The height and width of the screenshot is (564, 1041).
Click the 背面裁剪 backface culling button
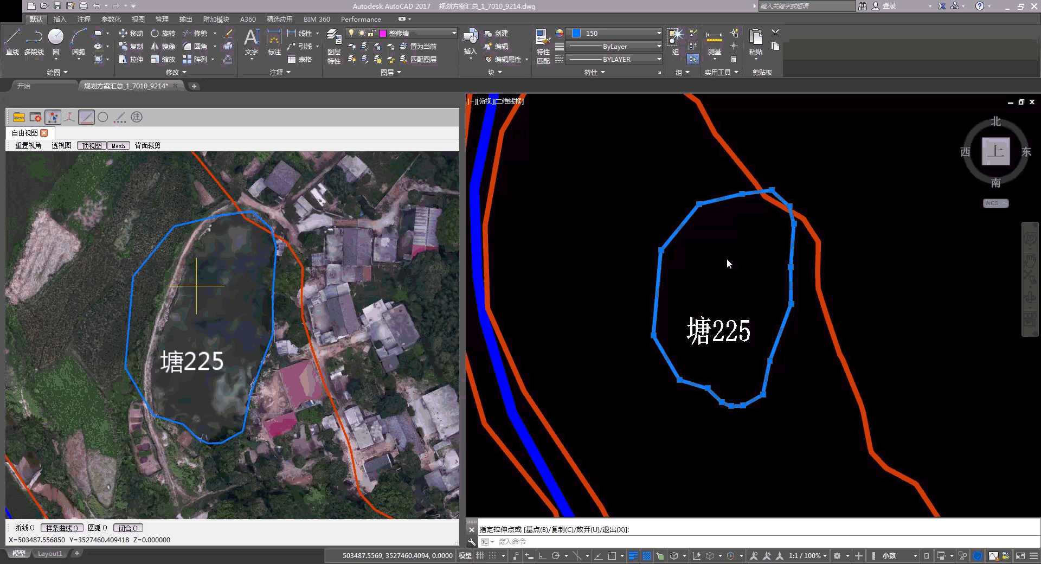[x=147, y=145]
